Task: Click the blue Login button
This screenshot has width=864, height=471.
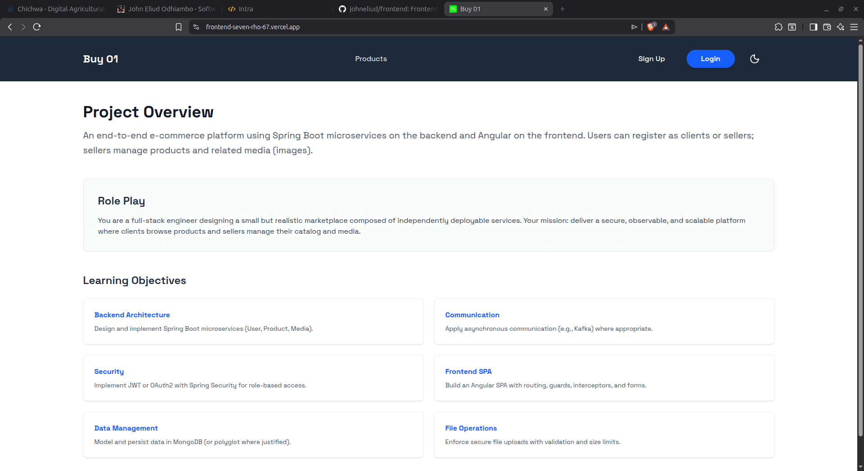Action: pos(710,59)
